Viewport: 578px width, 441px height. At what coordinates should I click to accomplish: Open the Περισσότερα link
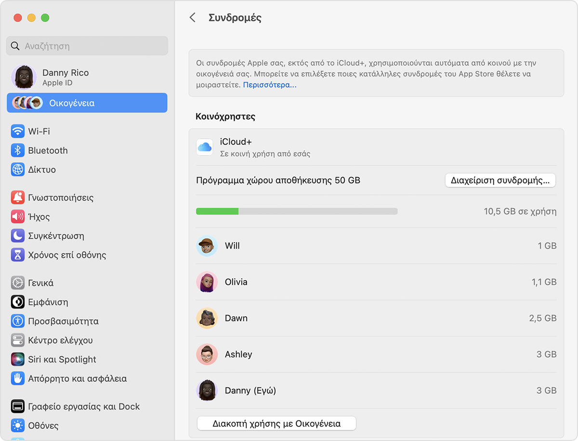[269, 85]
